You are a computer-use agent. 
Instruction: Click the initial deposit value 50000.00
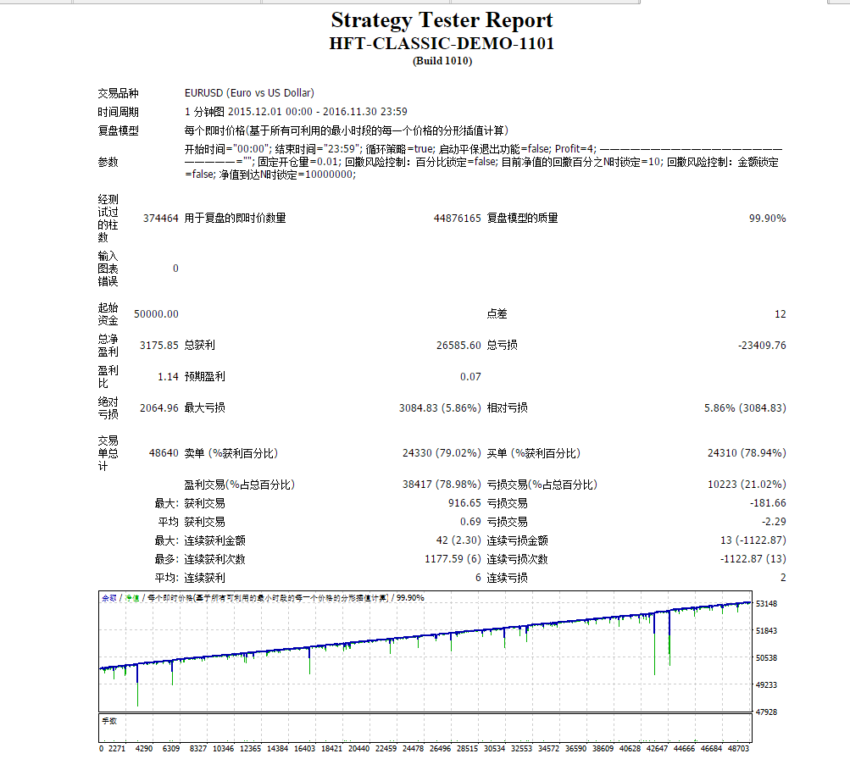point(156,313)
